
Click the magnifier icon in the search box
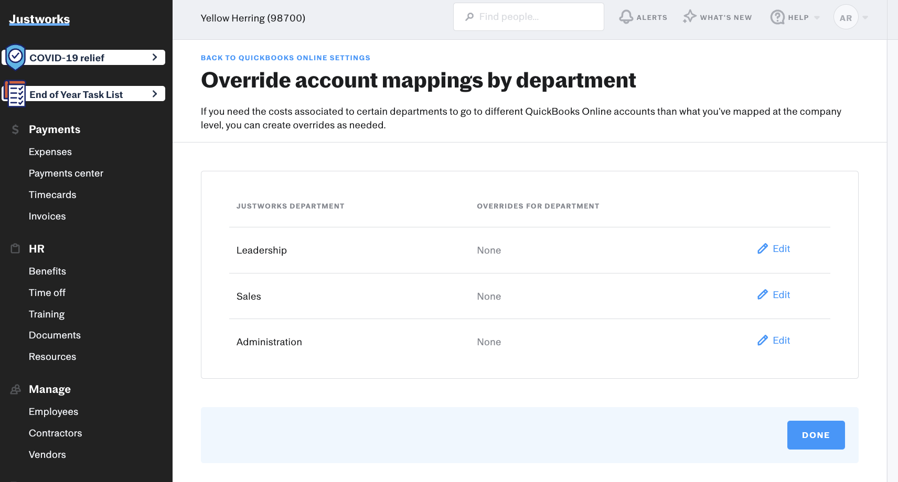point(469,17)
